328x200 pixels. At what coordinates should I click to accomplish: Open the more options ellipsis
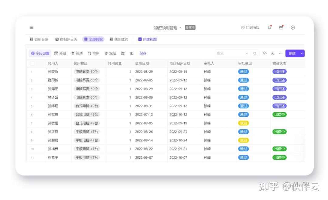[281, 53]
